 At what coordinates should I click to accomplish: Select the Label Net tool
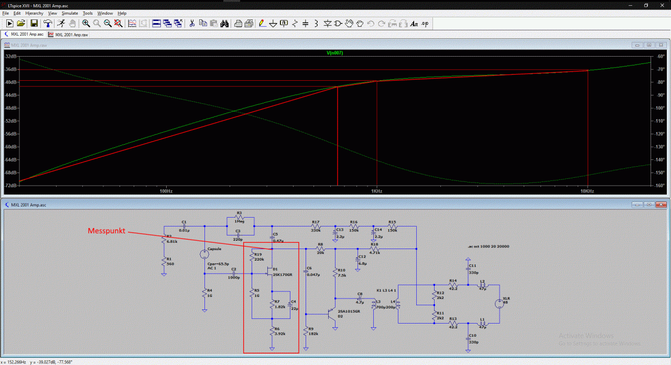coord(284,24)
